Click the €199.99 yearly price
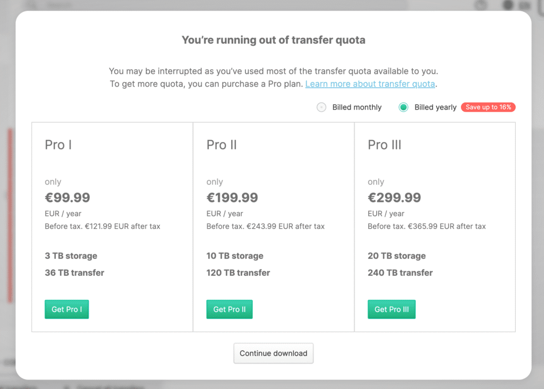 (x=232, y=198)
